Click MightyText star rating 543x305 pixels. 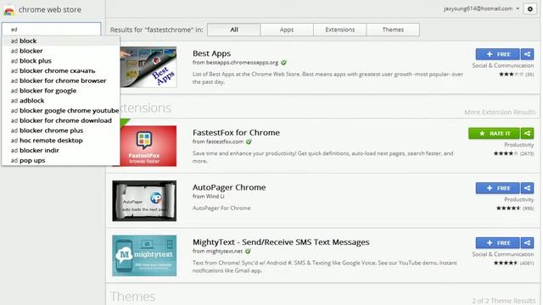[x=506, y=263]
